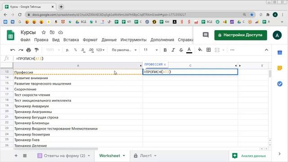Click Анализ данных explore button
Screen dimensions: 288x162
249,156
